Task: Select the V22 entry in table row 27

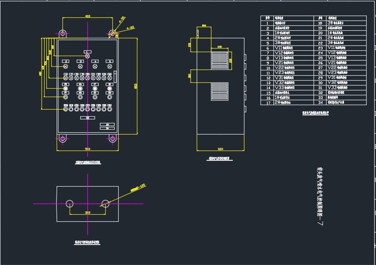Action: coord(338,68)
